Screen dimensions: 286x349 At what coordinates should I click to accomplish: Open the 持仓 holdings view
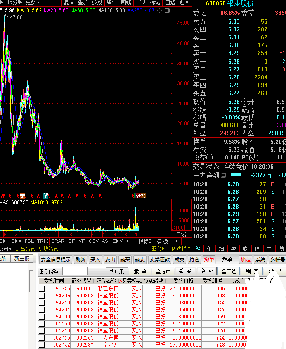tap(194, 259)
